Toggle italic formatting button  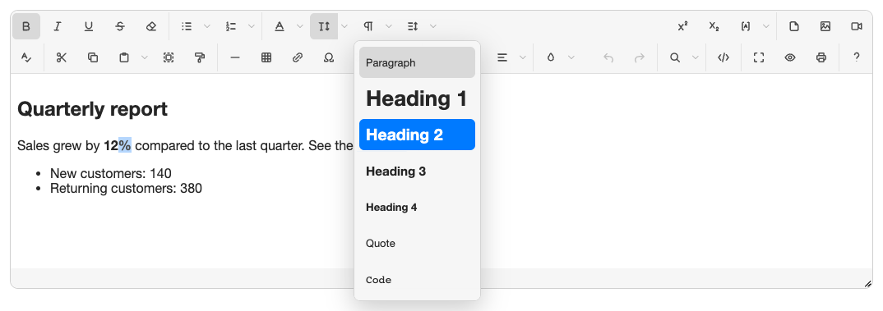(57, 26)
